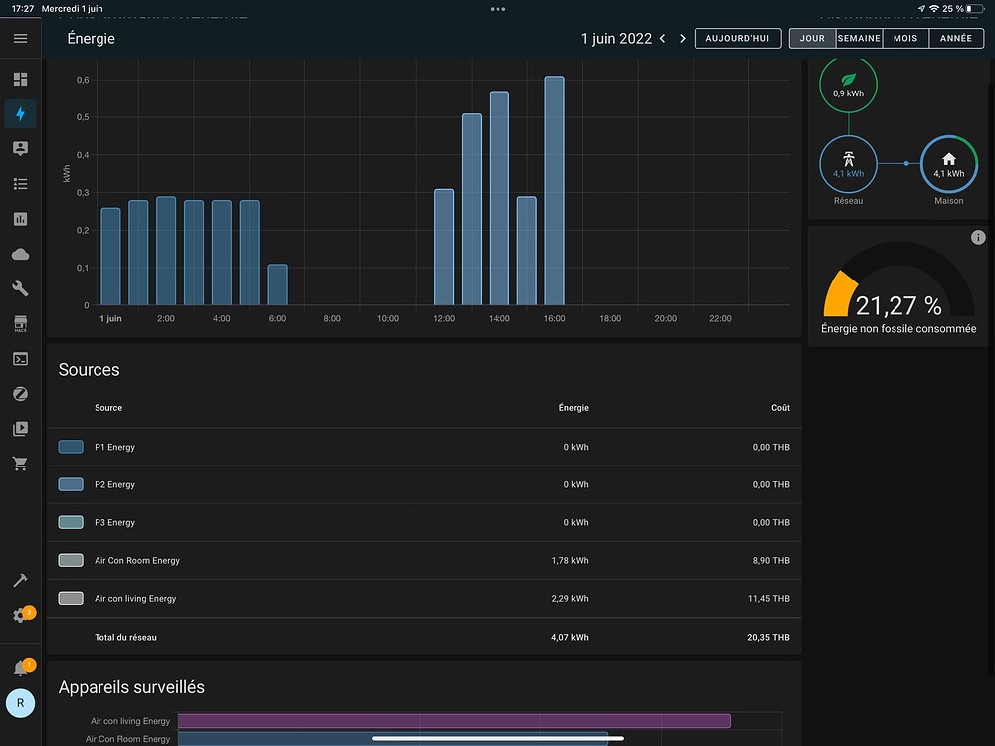
Task: Open the sidebar hamburger menu
Action: [x=20, y=39]
